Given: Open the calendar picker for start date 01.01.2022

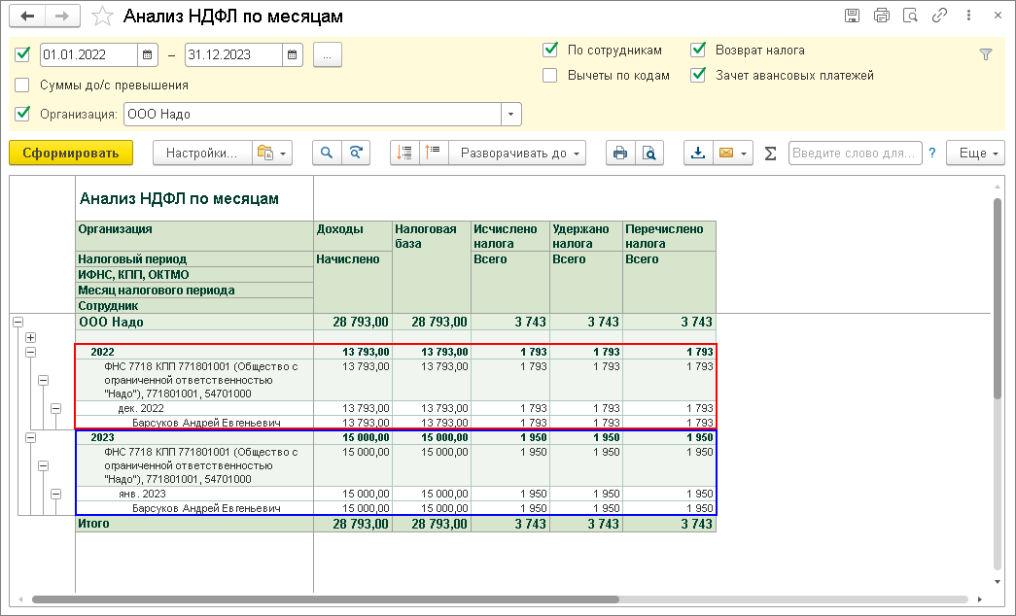Looking at the screenshot, I should click(147, 55).
